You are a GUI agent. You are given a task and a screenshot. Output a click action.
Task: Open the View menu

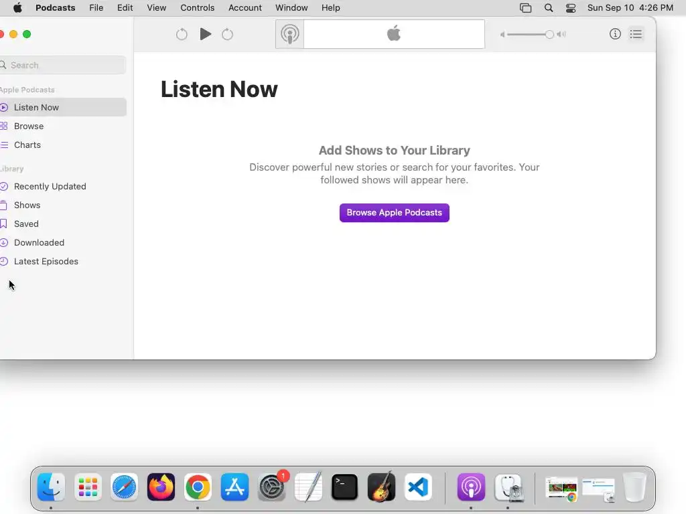pos(157,8)
